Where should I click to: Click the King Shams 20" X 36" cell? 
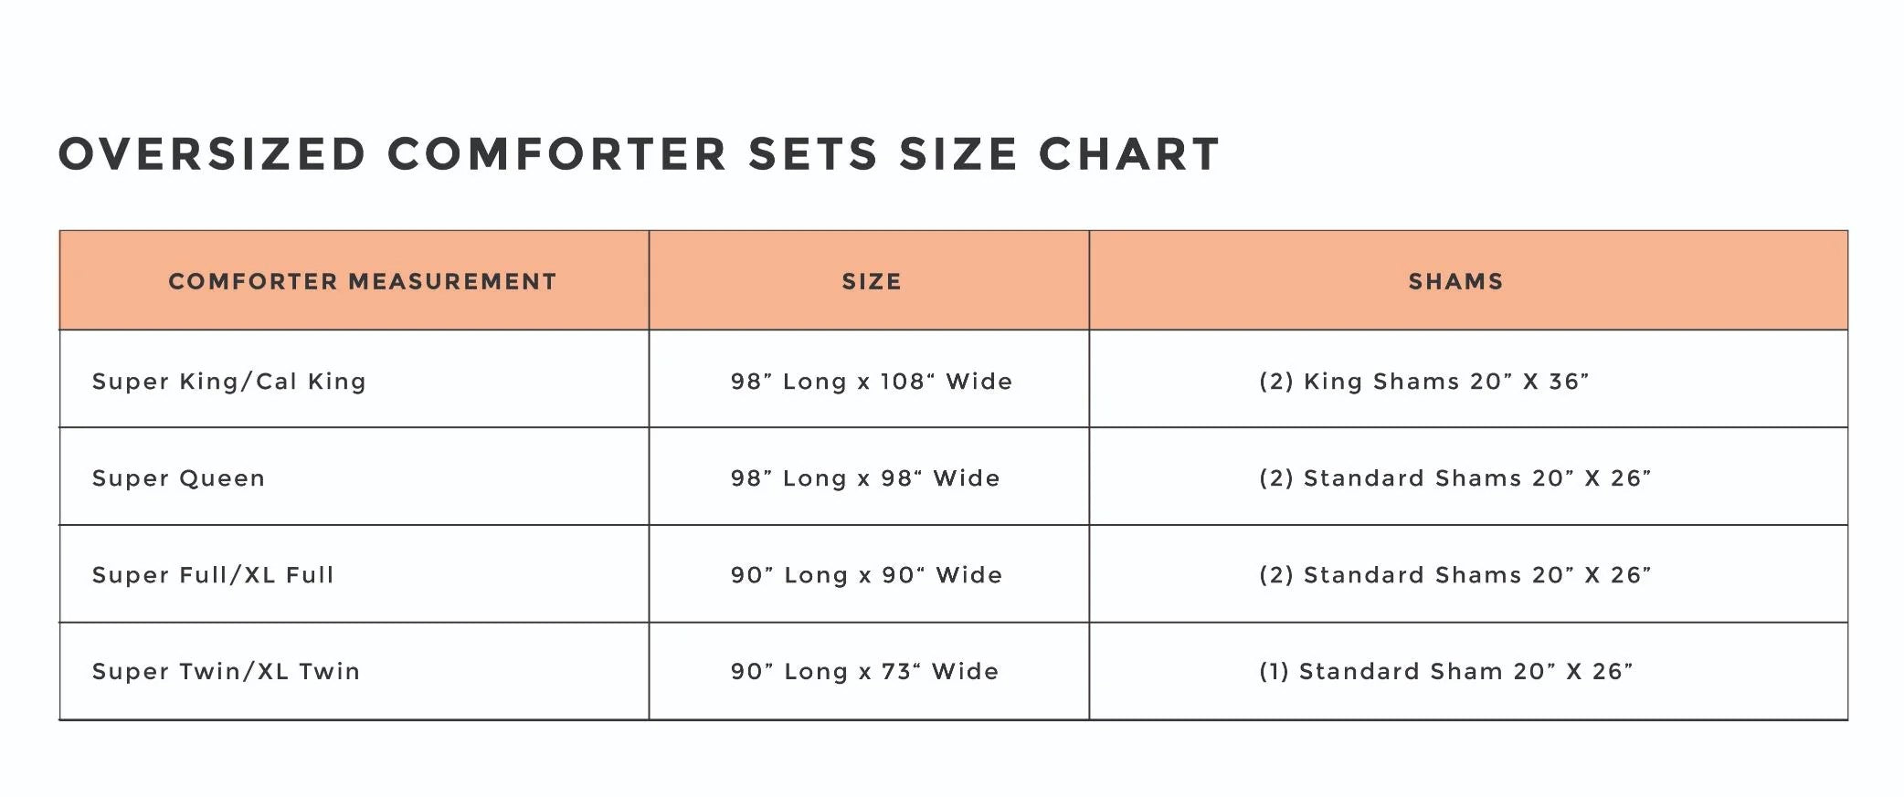tap(1423, 382)
